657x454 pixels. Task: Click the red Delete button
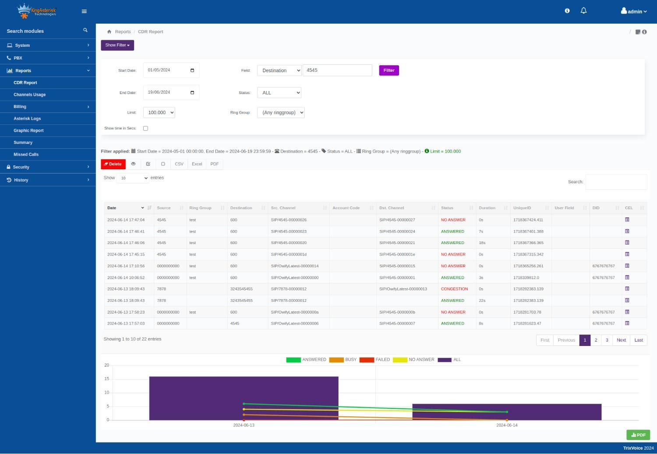coord(113,164)
